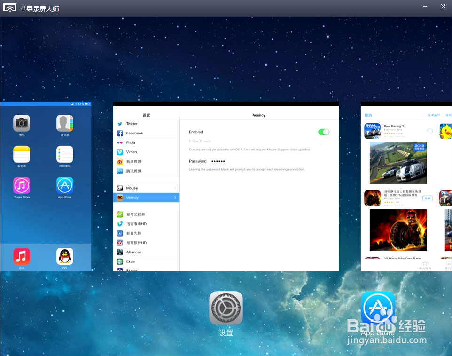The height and width of the screenshot is (356, 452).
Task: Toggle the Veency Enabled switch
Action: tap(324, 132)
